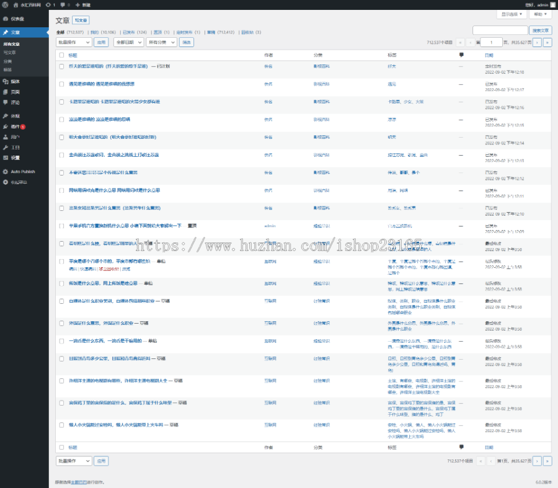Open 主题巴巴 link in footer
The height and width of the screenshot is (488, 558).
pyautogui.click(x=79, y=482)
